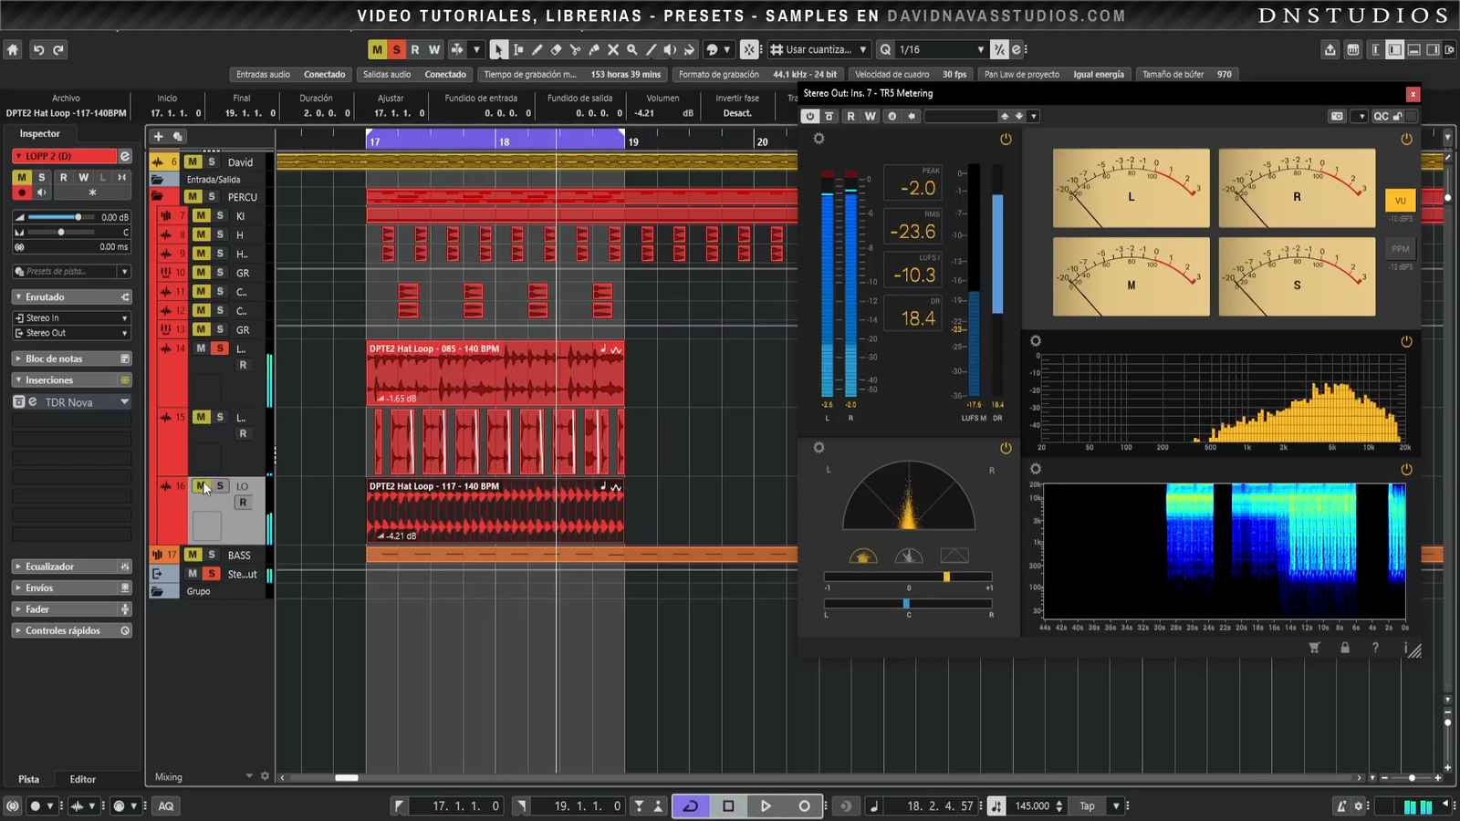Mute the BASS track
Image resolution: width=1460 pixels, height=821 pixels.
[193, 555]
